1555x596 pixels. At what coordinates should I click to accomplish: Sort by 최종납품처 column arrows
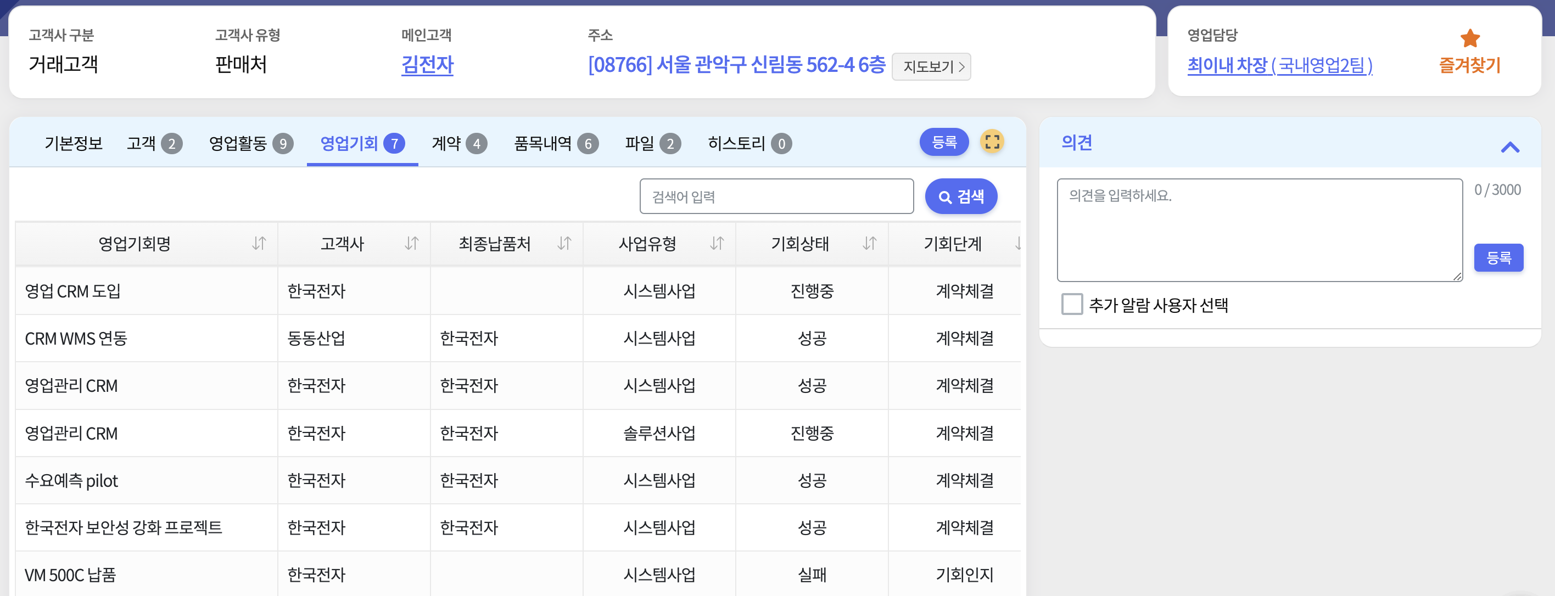tap(564, 243)
